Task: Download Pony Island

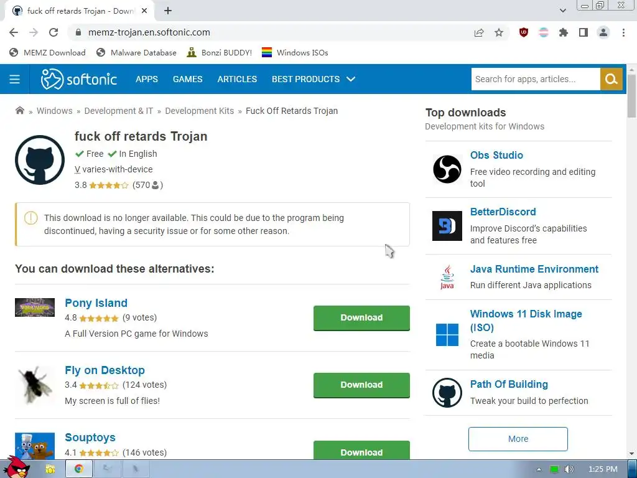Action: tap(361, 318)
